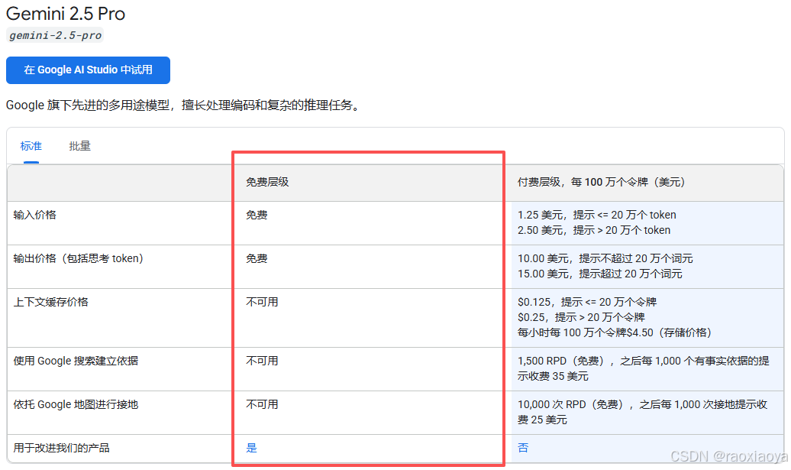Select the 输入价格 row label
791x470 pixels.
tap(35, 215)
